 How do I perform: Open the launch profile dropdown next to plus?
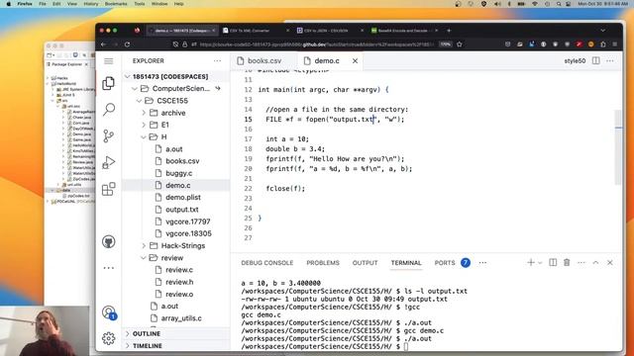coord(540,263)
